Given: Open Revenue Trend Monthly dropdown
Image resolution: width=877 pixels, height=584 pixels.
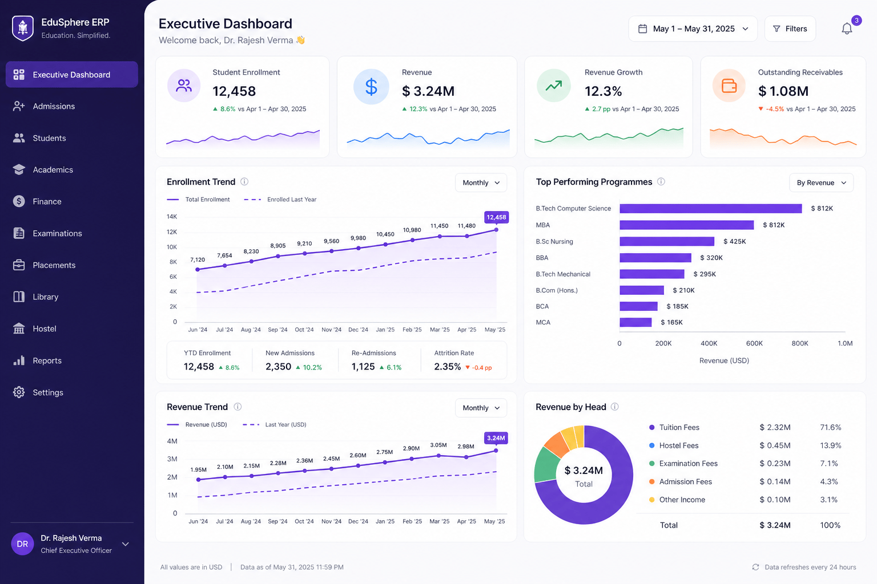Looking at the screenshot, I should click(481, 408).
